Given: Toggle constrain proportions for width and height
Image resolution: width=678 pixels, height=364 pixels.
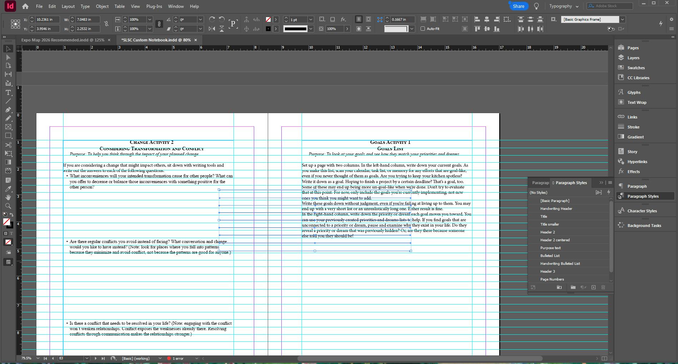Looking at the screenshot, I should pyautogui.click(x=106, y=24).
